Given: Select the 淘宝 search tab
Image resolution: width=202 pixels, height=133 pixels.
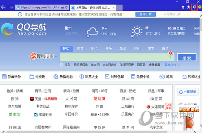Looking at the screenshot, I should [x=151, y=49].
